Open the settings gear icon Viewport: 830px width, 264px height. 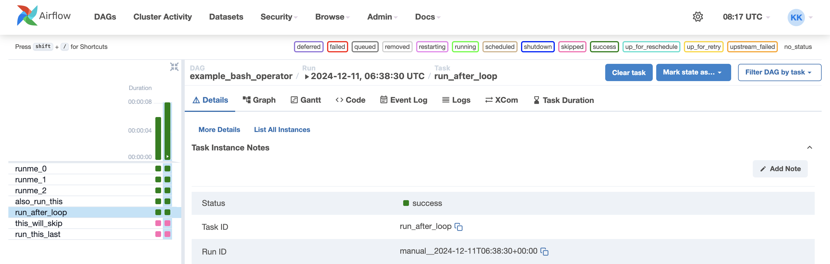coord(697,17)
